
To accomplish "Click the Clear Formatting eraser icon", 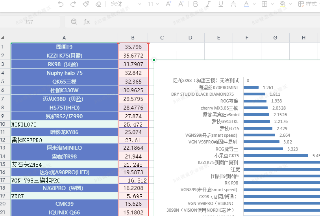I will (98, 4).
